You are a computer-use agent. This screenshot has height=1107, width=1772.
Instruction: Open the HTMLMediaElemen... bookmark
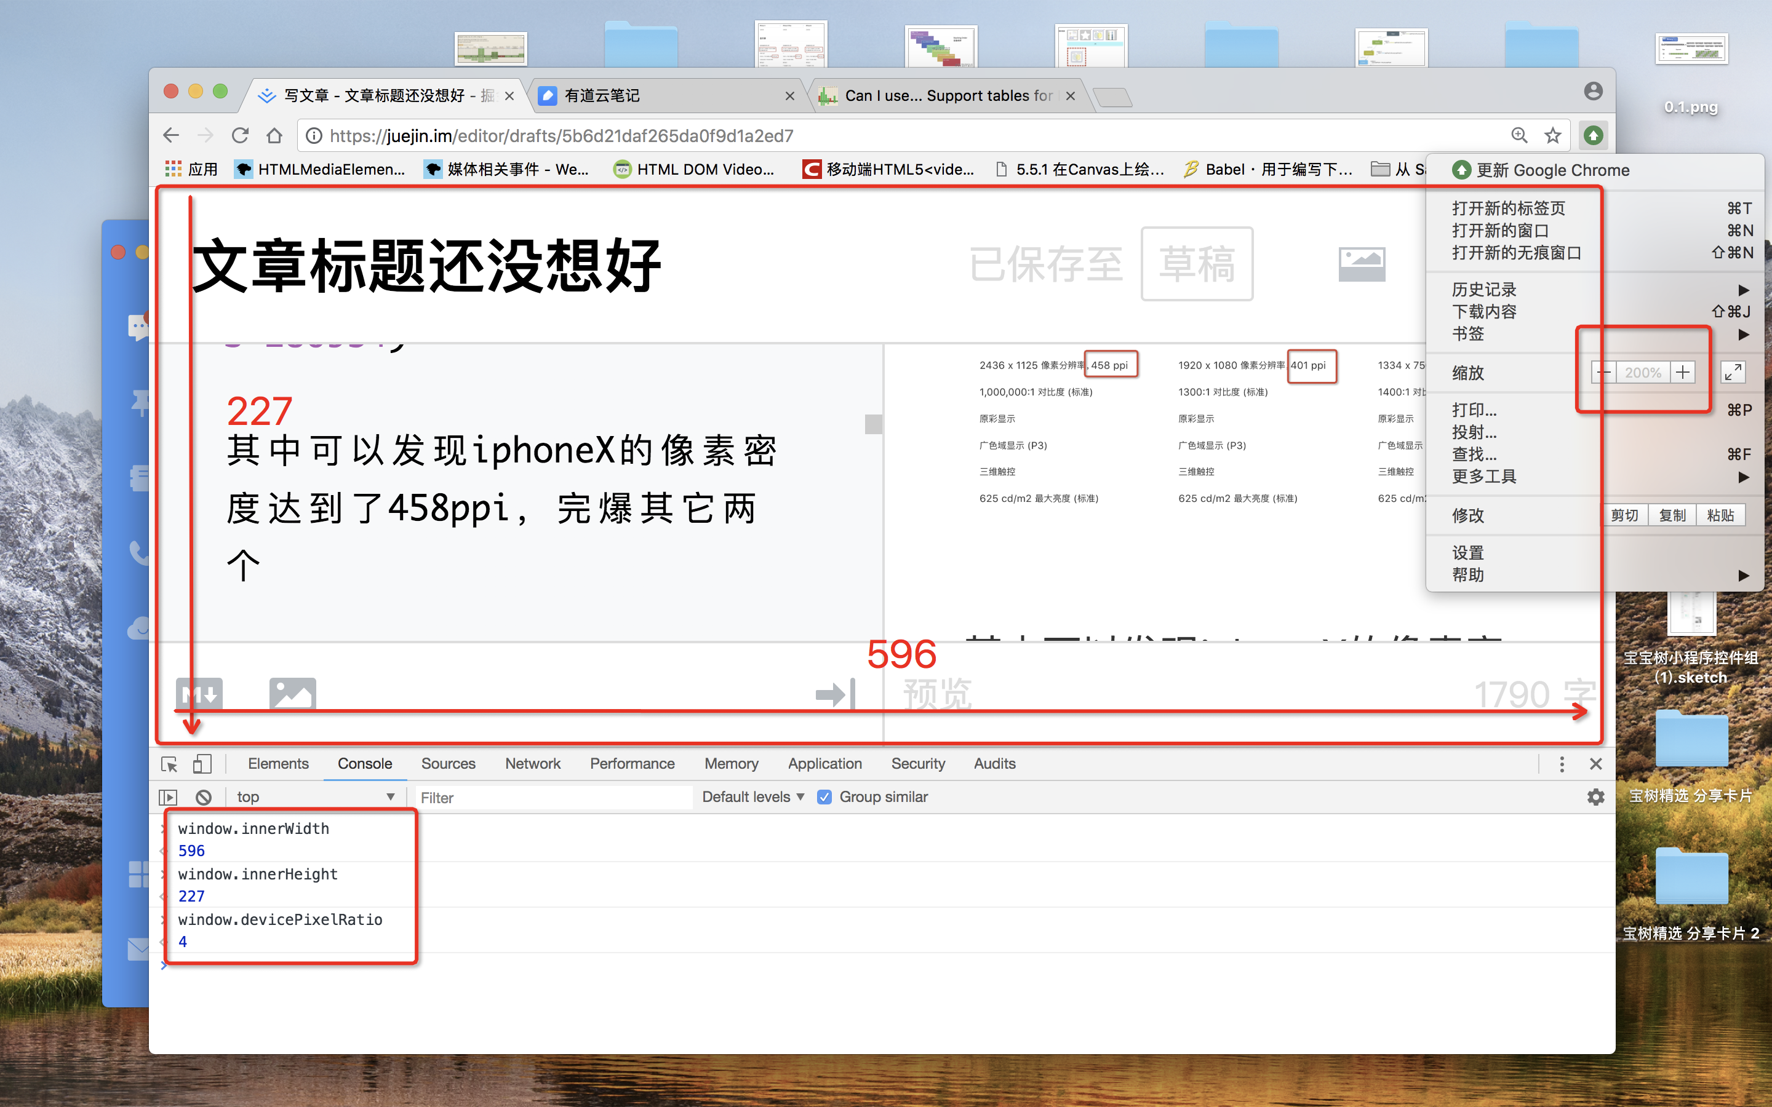coord(319,169)
